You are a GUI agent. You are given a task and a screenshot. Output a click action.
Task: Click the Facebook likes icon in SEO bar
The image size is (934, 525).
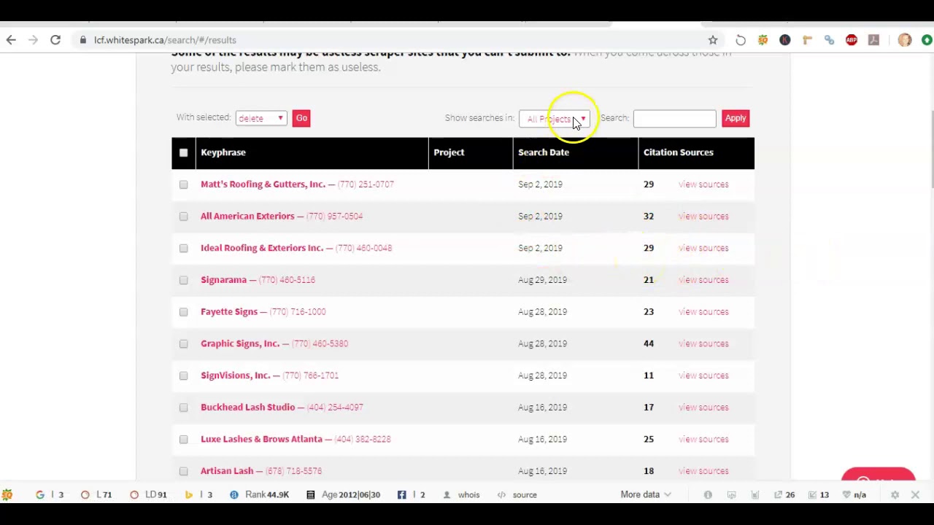(401, 494)
